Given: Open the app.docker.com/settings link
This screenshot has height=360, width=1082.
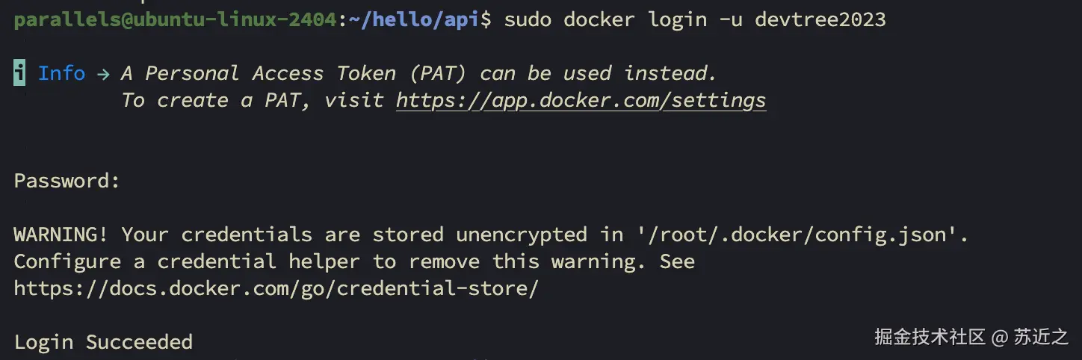Looking at the screenshot, I should click(x=581, y=100).
